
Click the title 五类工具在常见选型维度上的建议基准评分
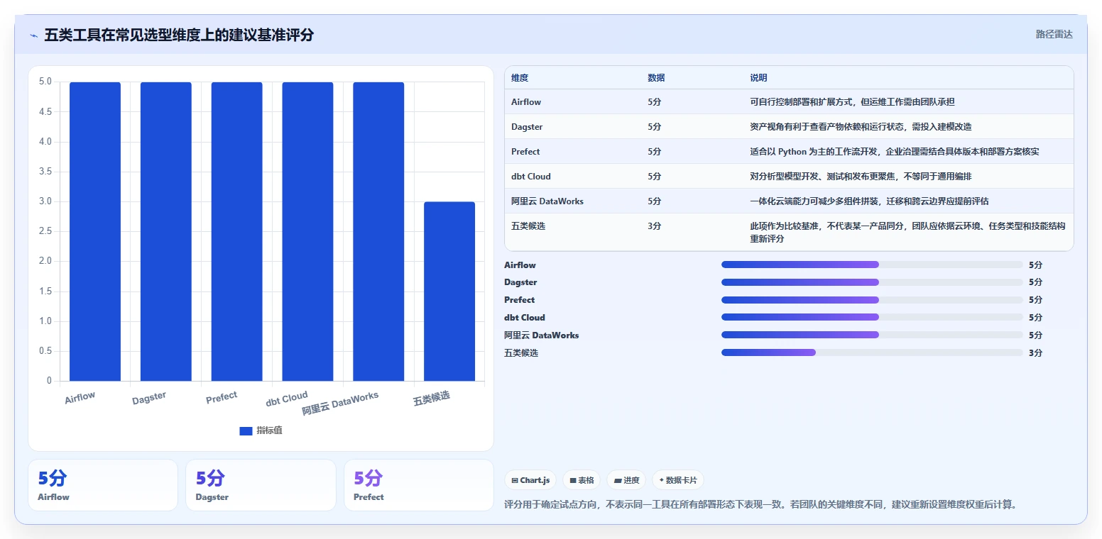[179, 35]
